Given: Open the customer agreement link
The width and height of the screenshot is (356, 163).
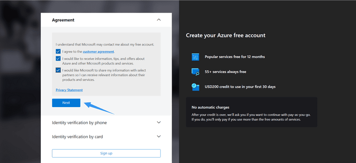Looking at the screenshot, I should coord(98,52).
